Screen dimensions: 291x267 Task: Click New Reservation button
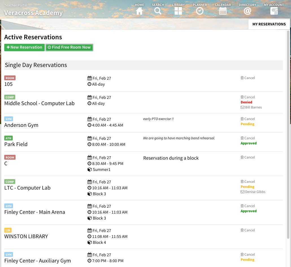click(x=24, y=47)
